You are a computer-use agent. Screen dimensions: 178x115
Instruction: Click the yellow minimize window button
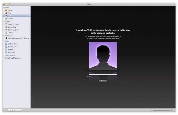[7, 4]
